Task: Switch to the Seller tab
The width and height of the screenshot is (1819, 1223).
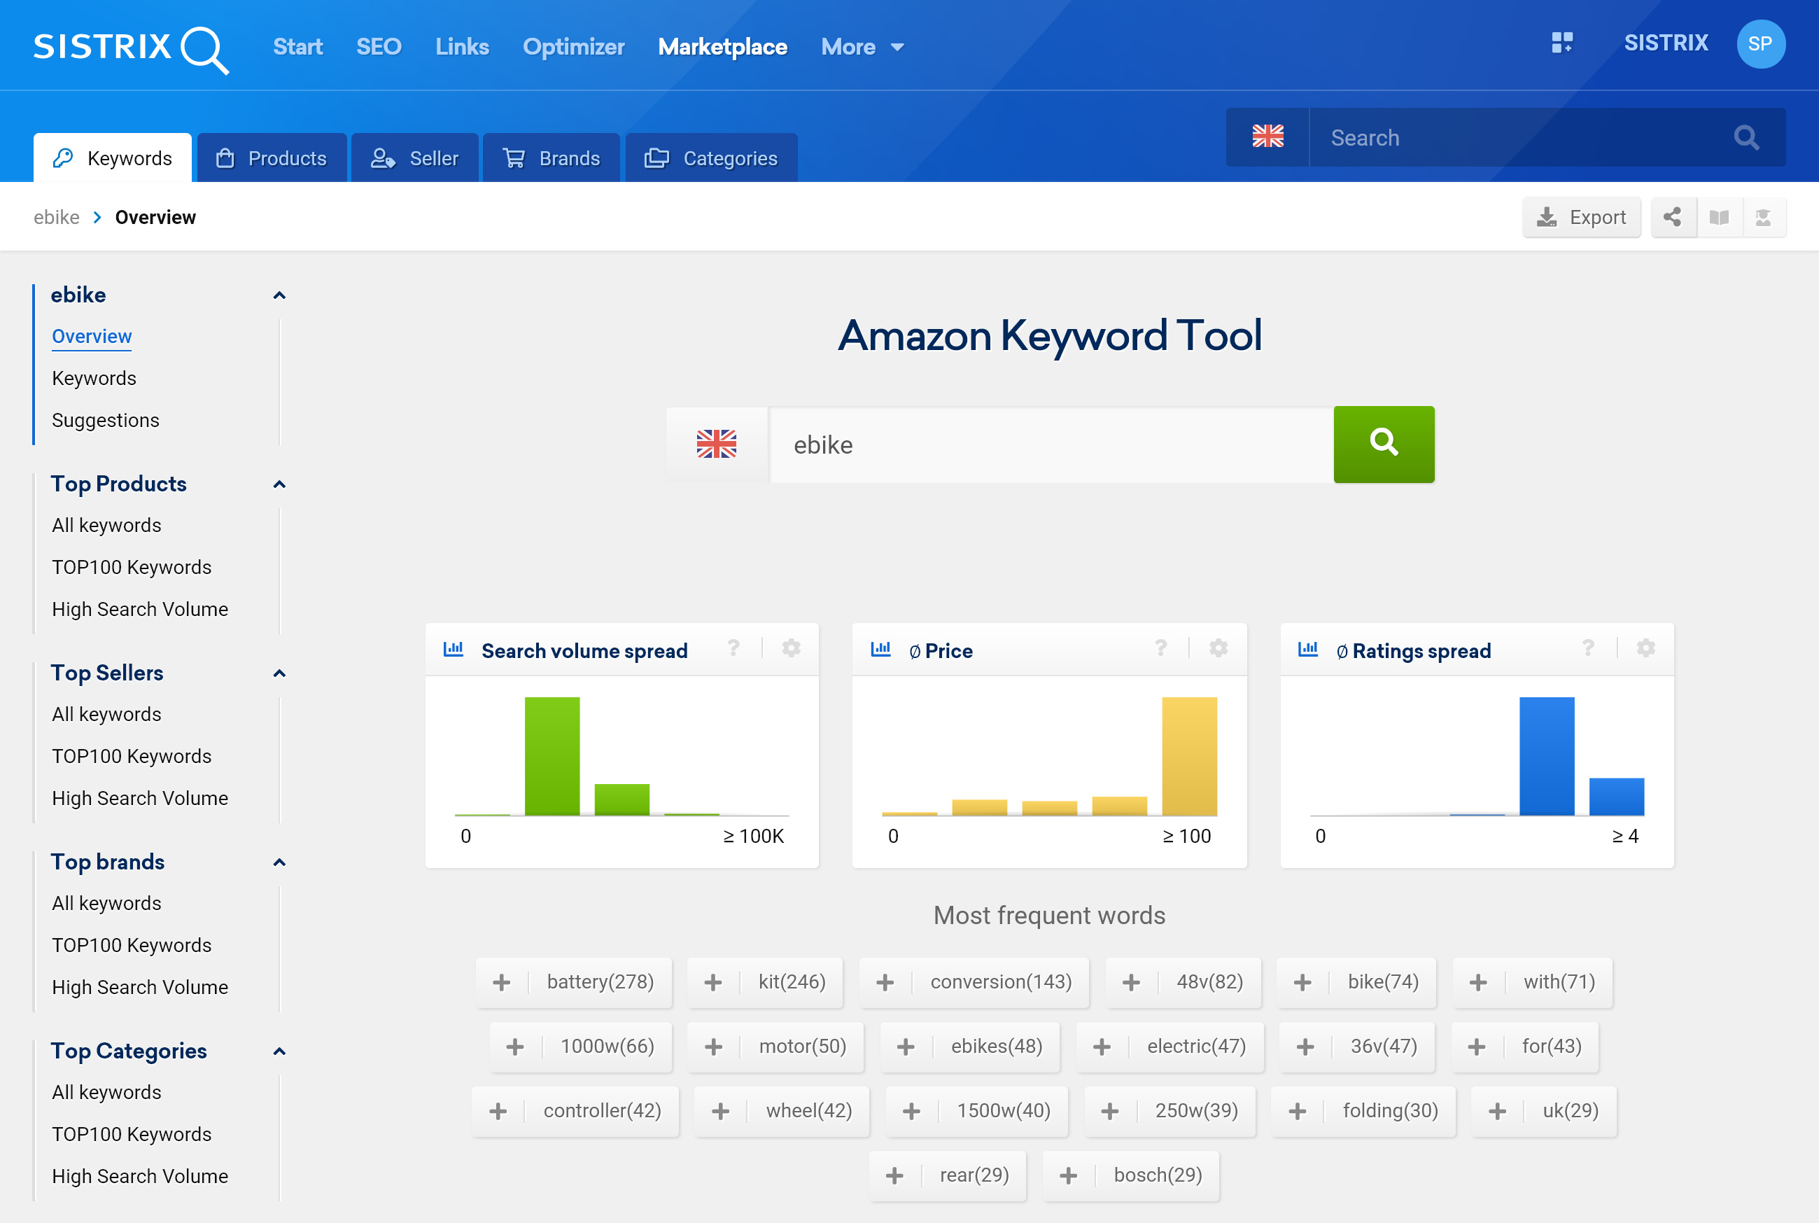Action: pyautogui.click(x=415, y=158)
